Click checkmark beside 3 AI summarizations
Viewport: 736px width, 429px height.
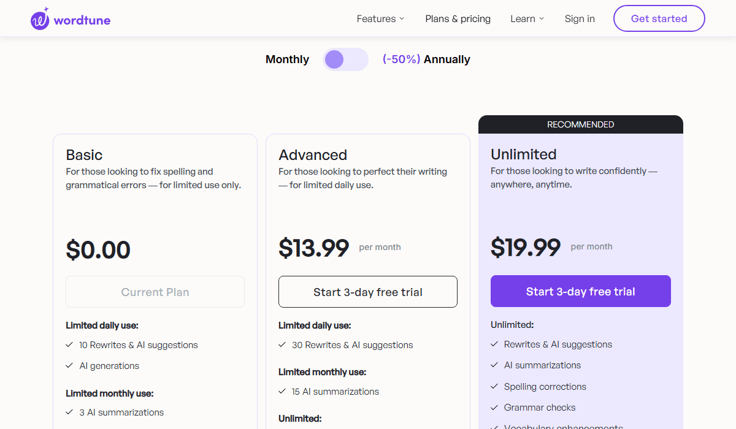pyautogui.click(x=69, y=412)
